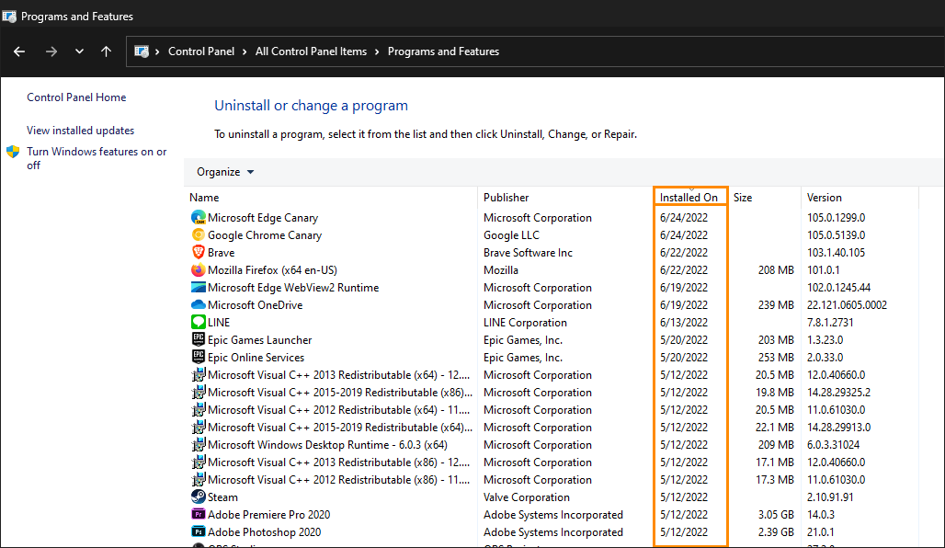Click the Programs and Features breadcrumb
The image size is (945, 548).
point(444,51)
